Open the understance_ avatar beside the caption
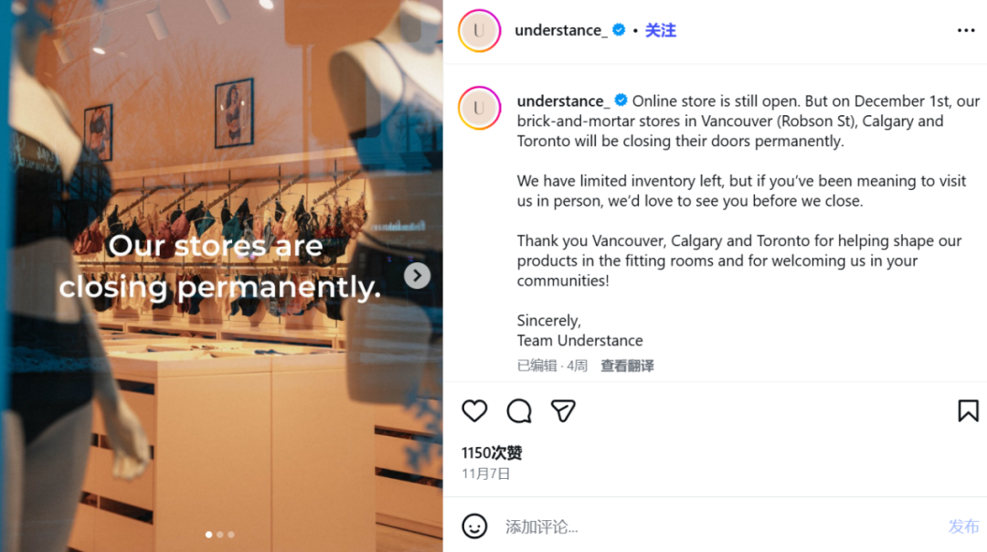The width and height of the screenshot is (987, 552). (x=479, y=108)
